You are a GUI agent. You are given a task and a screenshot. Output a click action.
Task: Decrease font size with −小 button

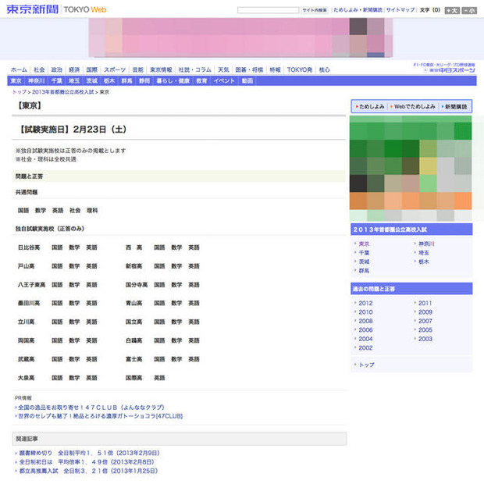point(469,10)
